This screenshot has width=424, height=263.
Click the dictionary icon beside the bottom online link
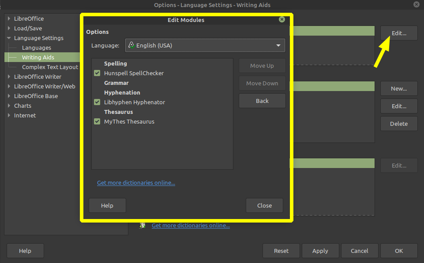coord(143,225)
